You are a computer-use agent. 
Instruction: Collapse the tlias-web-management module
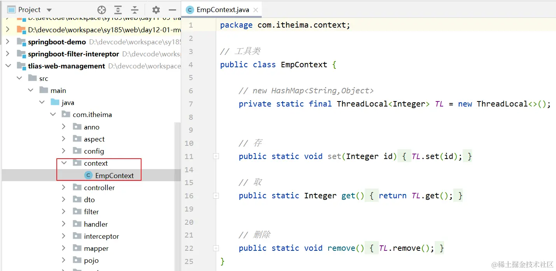pos(8,66)
